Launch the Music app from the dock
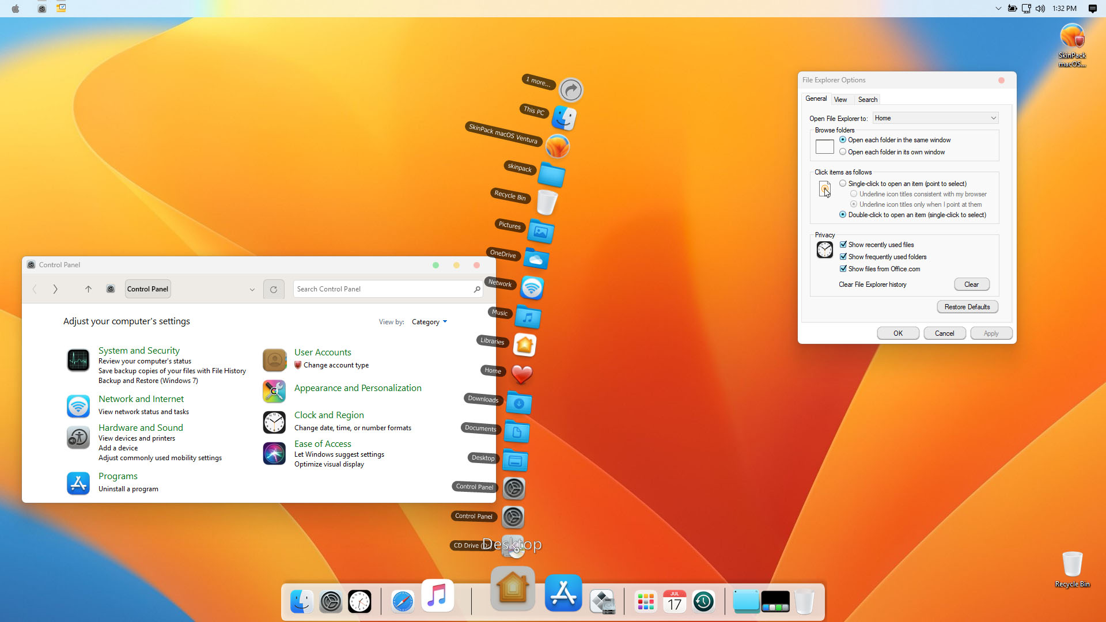1106x622 pixels. tap(437, 596)
